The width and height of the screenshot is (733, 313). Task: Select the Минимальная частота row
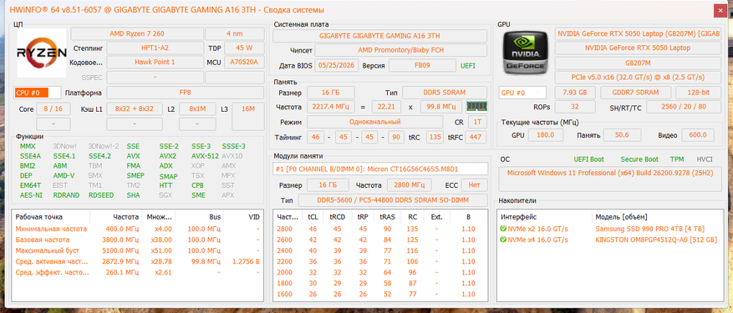click(x=137, y=229)
